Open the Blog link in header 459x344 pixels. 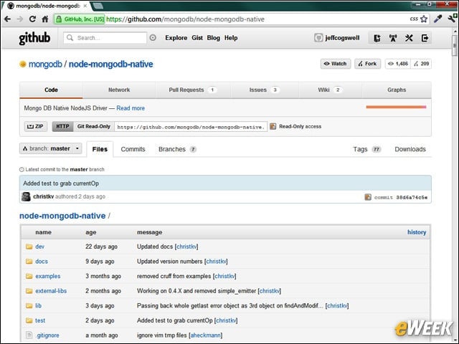214,38
